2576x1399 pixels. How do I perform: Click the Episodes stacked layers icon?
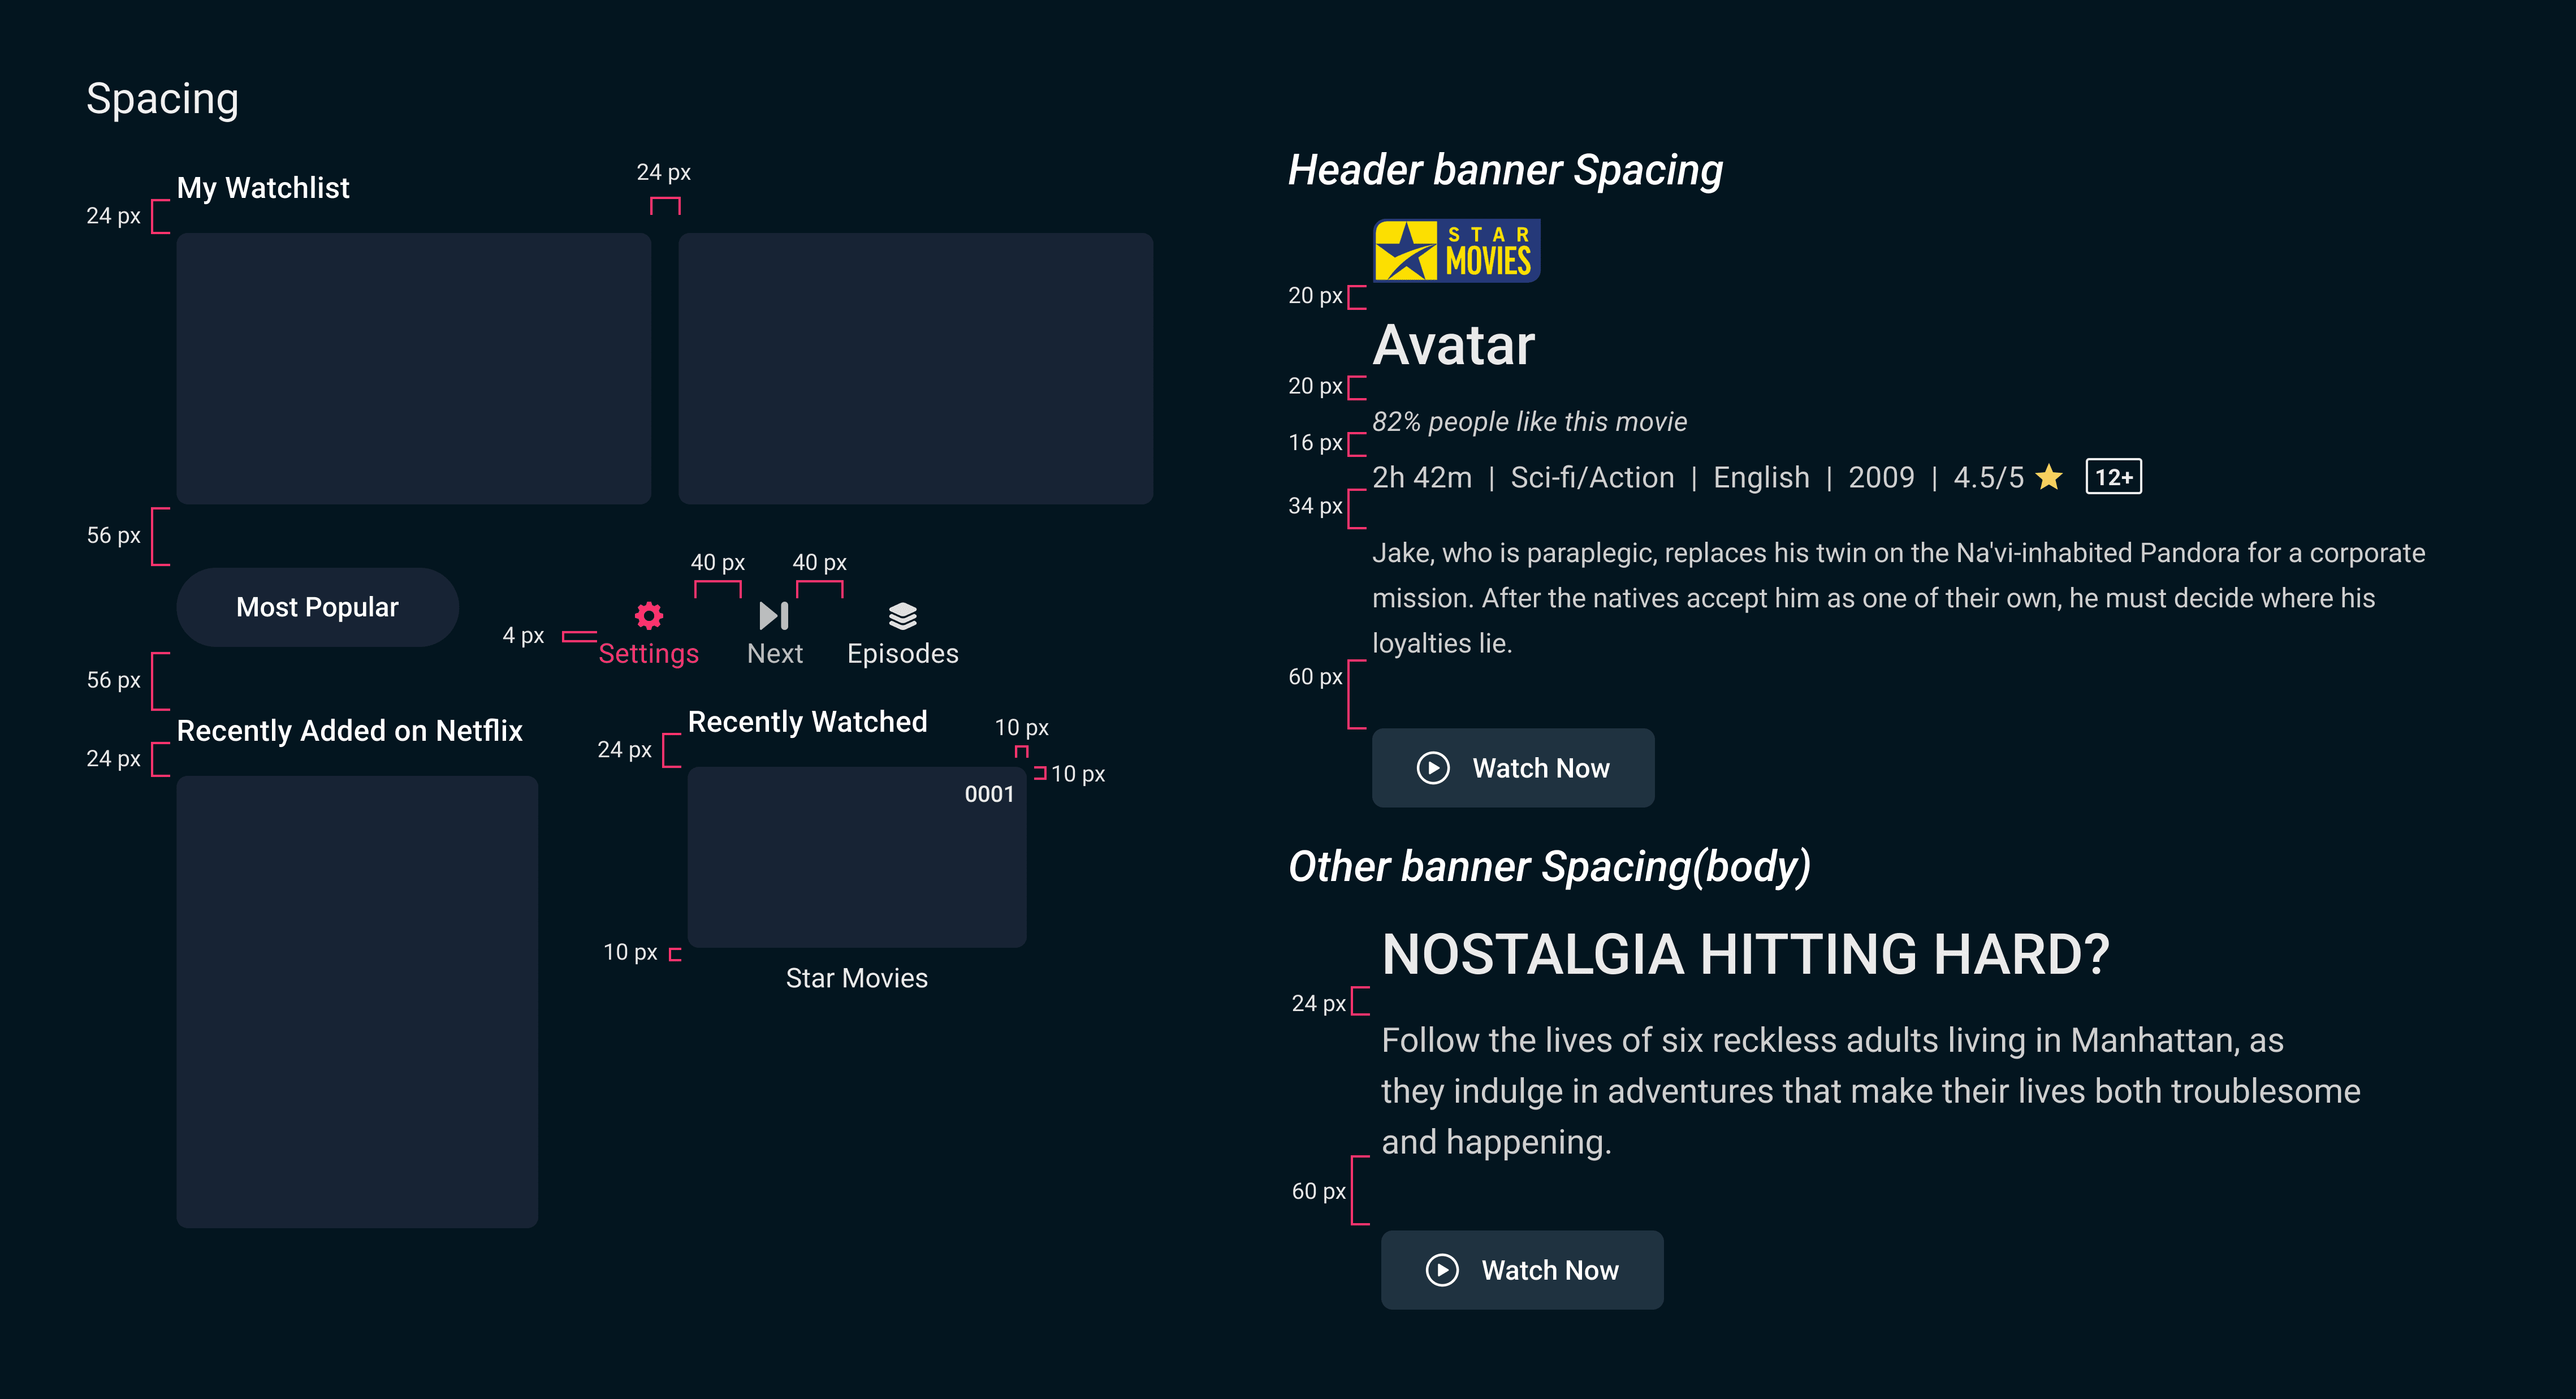click(x=902, y=615)
